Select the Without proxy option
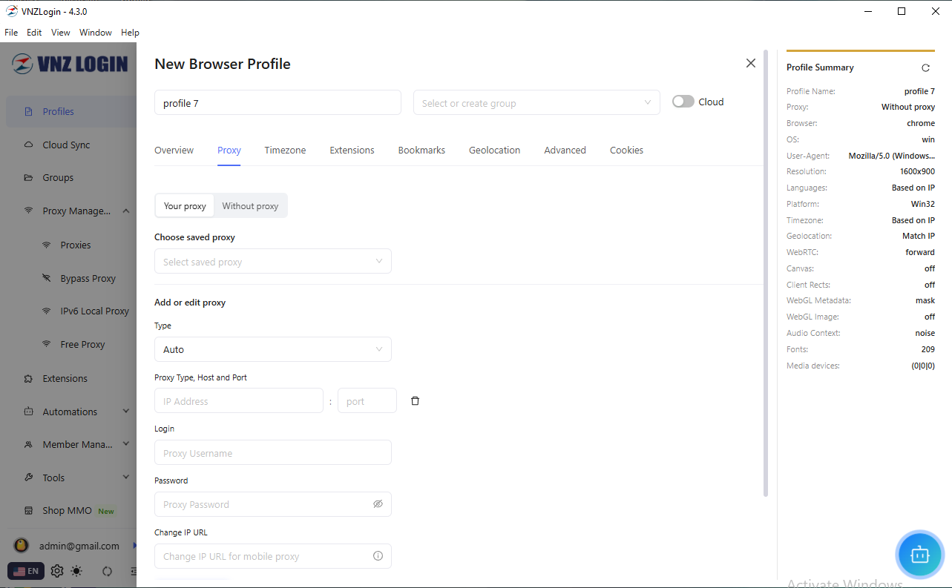The height and width of the screenshot is (588, 952). tap(250, 206)
